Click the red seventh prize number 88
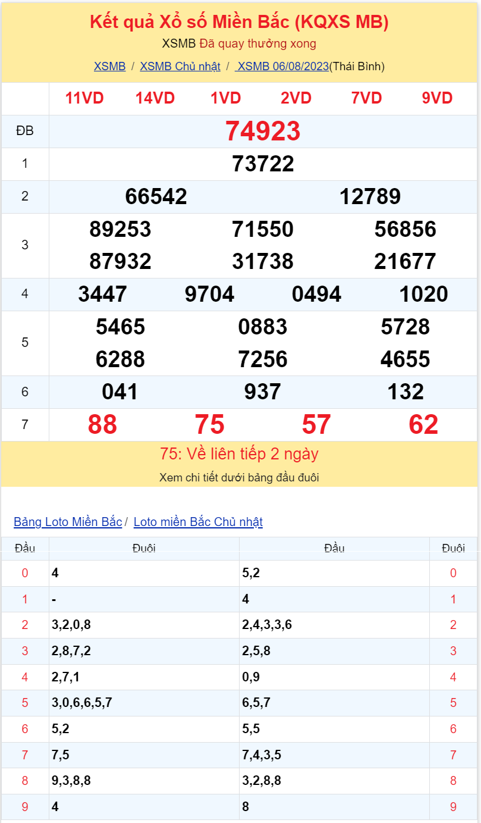 pos(102,424)
